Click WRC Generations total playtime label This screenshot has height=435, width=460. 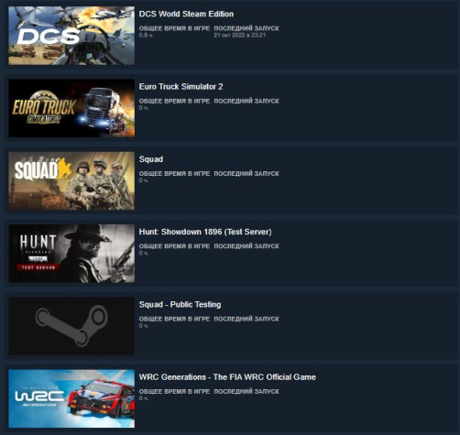[174, 392]
